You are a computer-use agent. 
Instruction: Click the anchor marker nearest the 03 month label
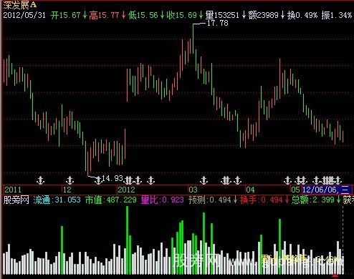[x=204, y=180]
